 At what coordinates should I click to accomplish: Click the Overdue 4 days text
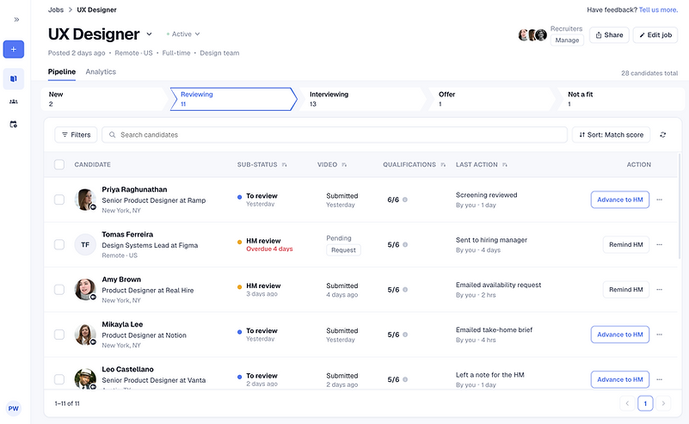click(x=269, y=249)
